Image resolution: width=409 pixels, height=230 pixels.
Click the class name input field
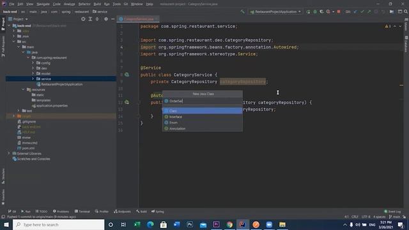[203, 101]
